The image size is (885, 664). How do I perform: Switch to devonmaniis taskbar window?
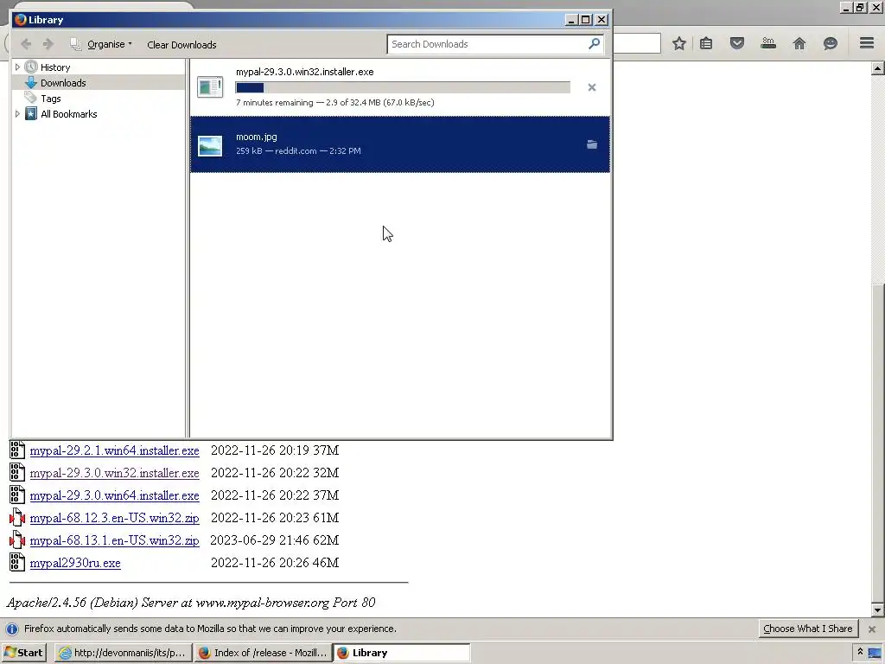click(x=123, y=653)
